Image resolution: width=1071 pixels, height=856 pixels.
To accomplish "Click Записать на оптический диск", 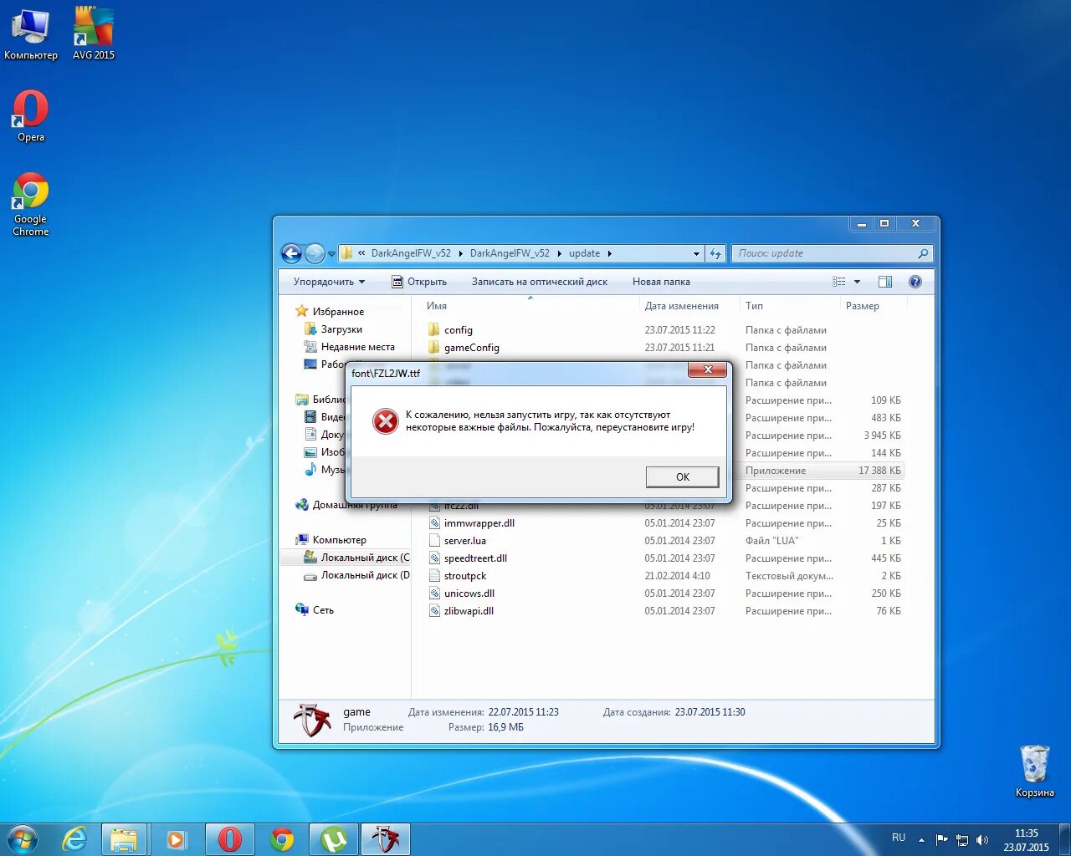I will click(x=540, y=282).
